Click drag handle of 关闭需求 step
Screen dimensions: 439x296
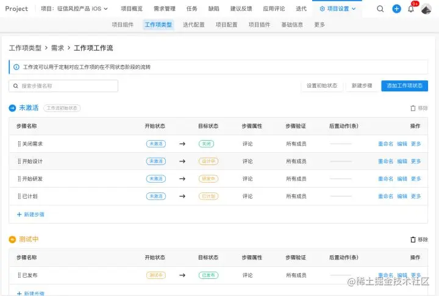(x=19, y=144)
